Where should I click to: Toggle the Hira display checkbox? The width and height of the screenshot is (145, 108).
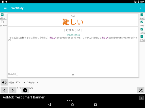[x=142, y=22]
